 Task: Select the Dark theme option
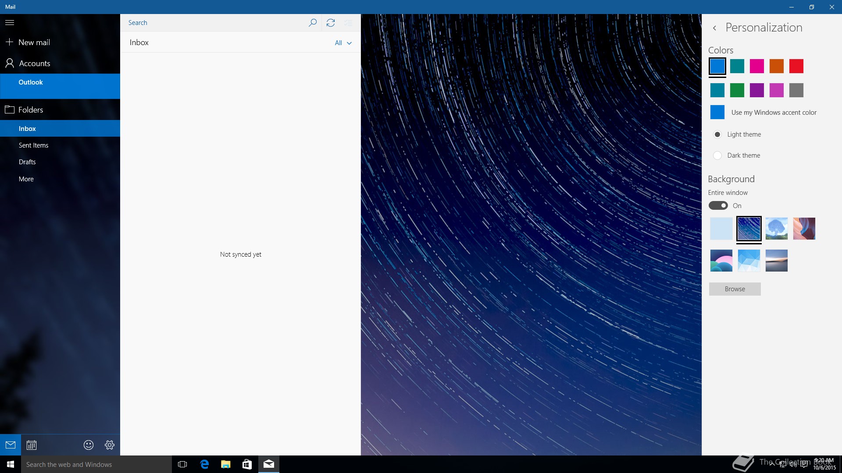737,155
